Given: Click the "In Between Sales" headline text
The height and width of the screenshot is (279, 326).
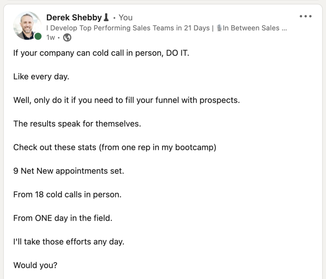Looking at the screenshot, I should point(255,28).
